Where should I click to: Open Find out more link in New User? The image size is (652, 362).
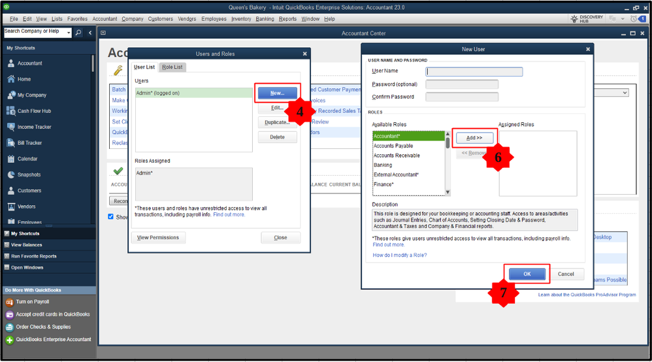click(x=388, y=244)
